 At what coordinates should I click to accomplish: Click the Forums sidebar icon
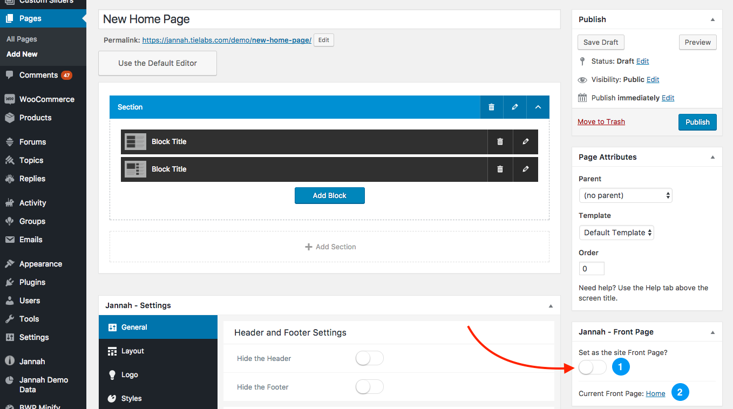coord(9,142)
